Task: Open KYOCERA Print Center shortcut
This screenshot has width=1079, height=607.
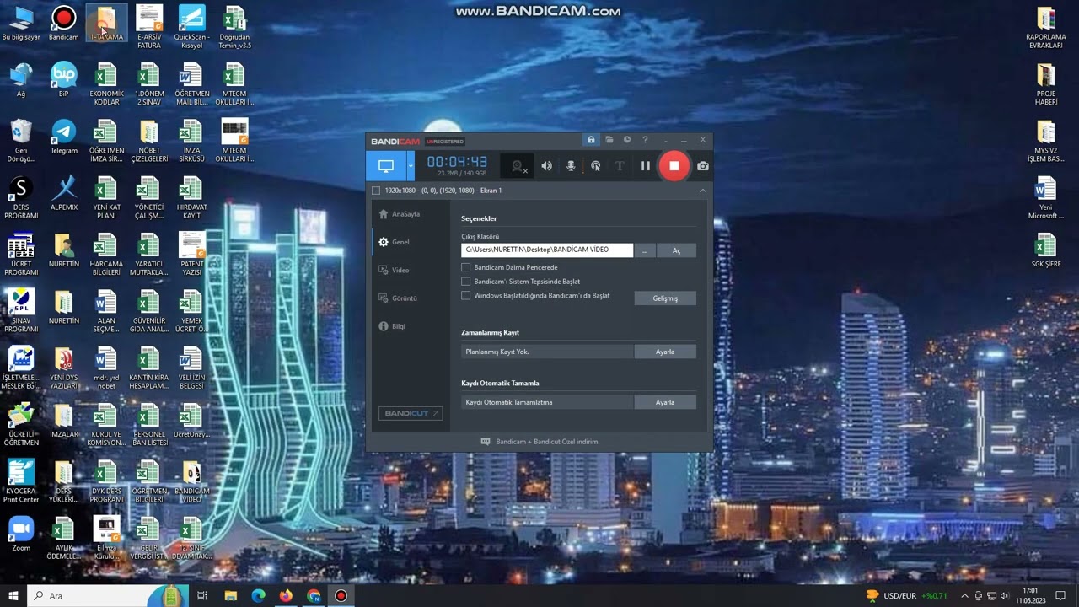Action: coord(21,481)
